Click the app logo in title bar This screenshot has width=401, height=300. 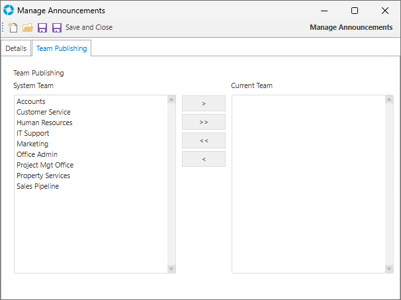pos(9,11)
